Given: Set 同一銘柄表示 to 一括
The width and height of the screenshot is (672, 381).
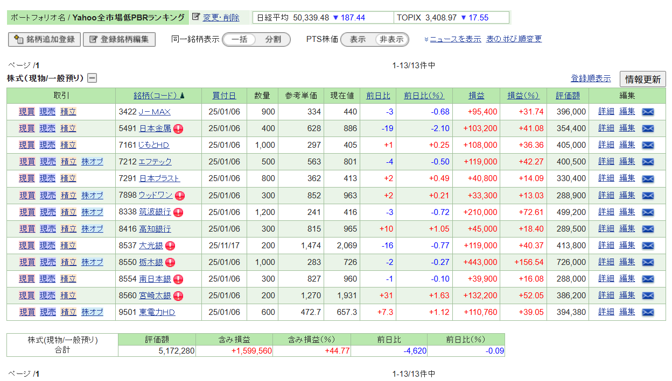Looking at the screenshot, I should (240, 39).
